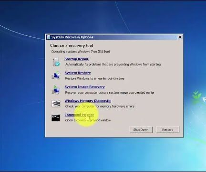Click 'Automatically fix problems' description text

pos(113,64)
